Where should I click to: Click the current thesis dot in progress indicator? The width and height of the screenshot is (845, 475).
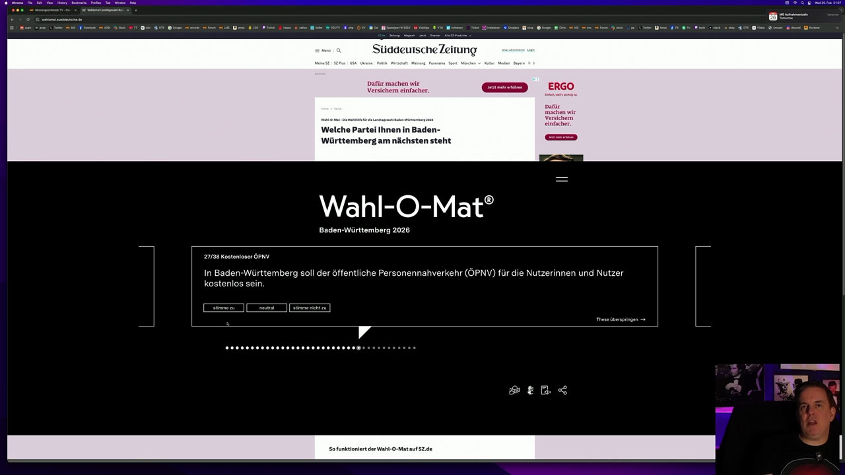click(x=358, y=348)
